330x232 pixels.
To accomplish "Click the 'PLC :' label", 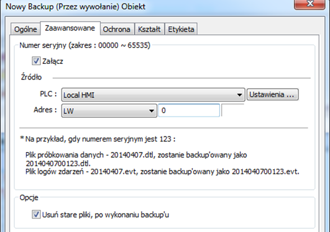I will click(48, 94).
